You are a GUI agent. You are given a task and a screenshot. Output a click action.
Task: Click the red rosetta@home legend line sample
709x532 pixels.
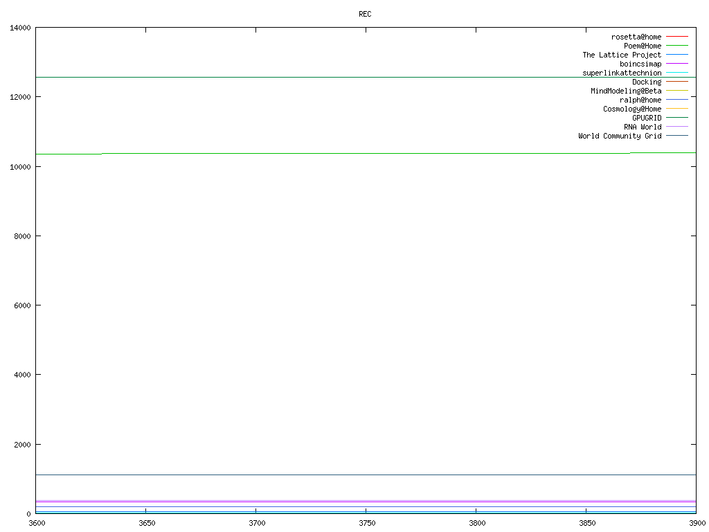(677, 36)
